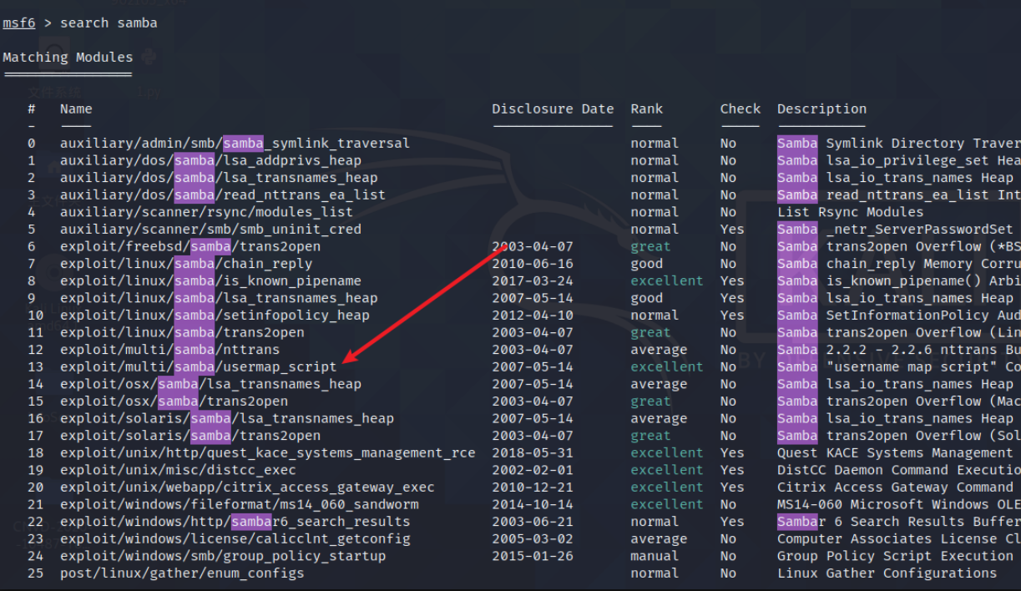Click 'Citrix Access Gateway Command' description

coord(895,487)
